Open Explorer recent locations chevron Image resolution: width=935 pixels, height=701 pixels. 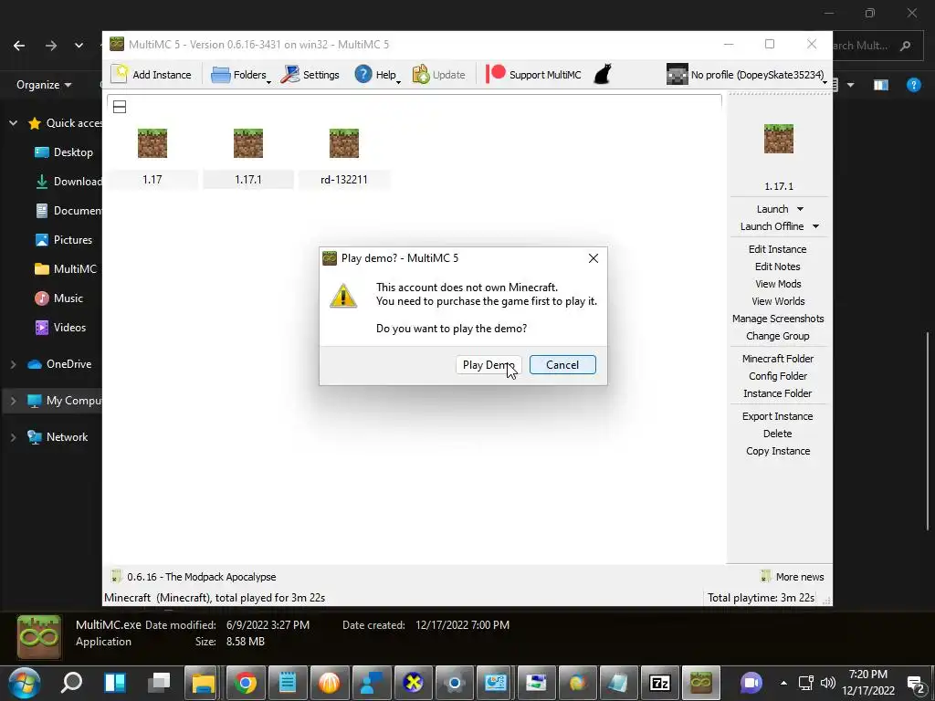coord(79,46)
